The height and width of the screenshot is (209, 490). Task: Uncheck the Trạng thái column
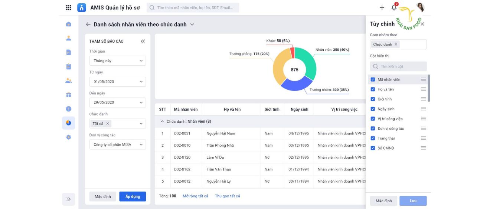(373, 138)
